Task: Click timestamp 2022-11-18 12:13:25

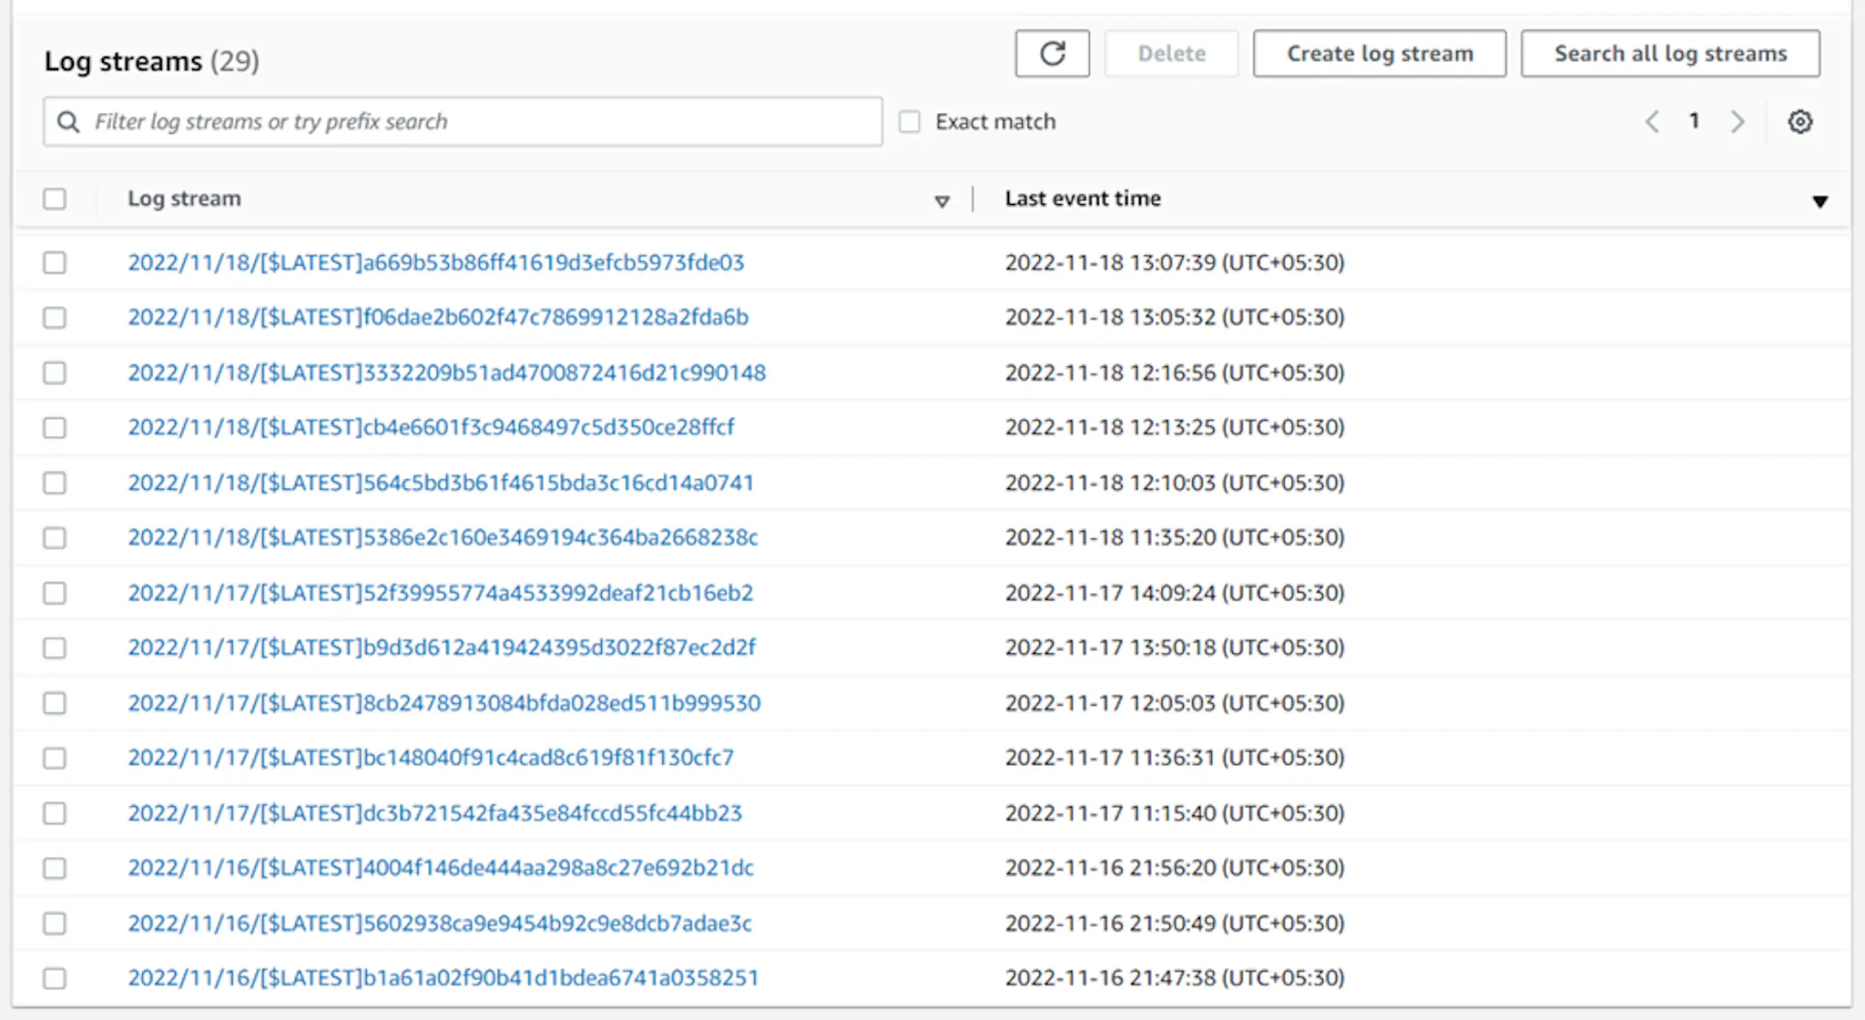Action: pyautogui.click(x=1175, y=427)
